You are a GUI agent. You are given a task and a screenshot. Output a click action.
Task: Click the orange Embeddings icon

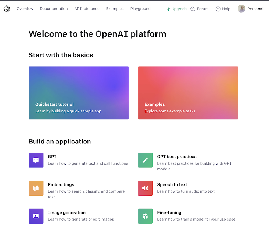(36, 188)
